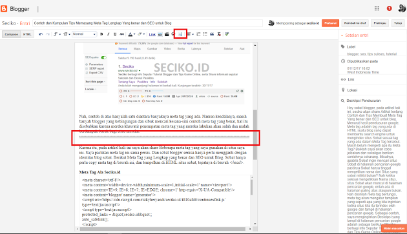Apply strikethrough formatting
The height and width of the screenshot is (234, 407).
[x=121, y=34]
